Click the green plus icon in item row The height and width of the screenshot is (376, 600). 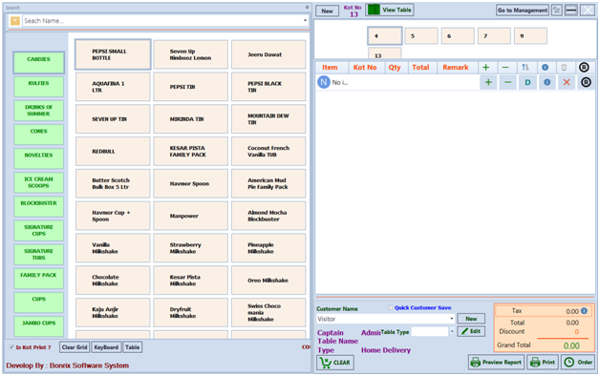click(488, 82)
